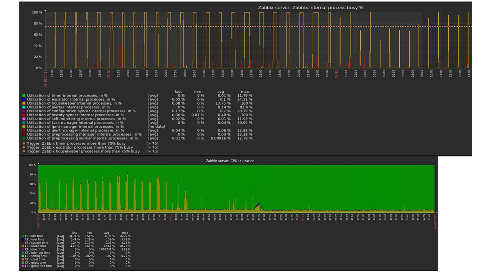Viewport: 491px width, 276px height.
Task: Select the 'CPU user time' legend label
Action: click(x=35, y=239)
